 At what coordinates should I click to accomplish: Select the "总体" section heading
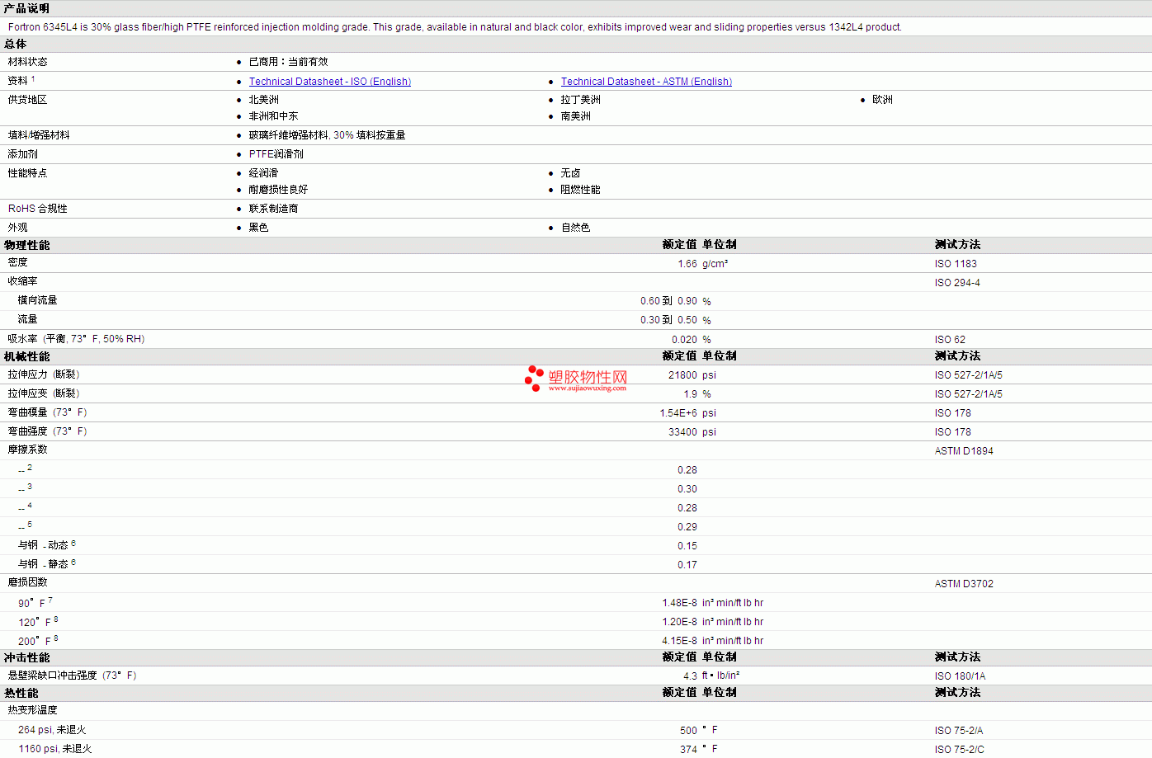(16, 45)
